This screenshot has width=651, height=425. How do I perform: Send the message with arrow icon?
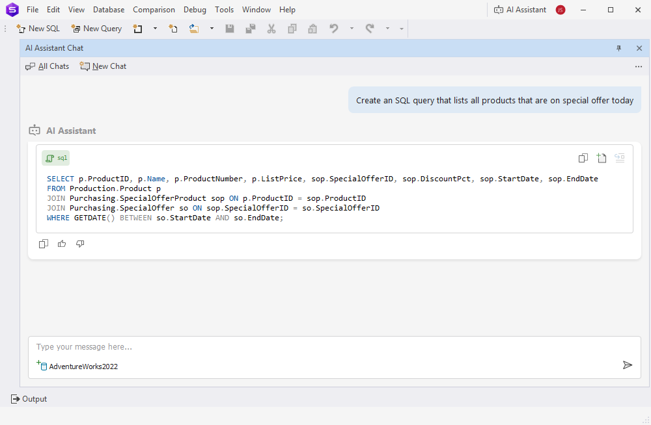point(628,365)
